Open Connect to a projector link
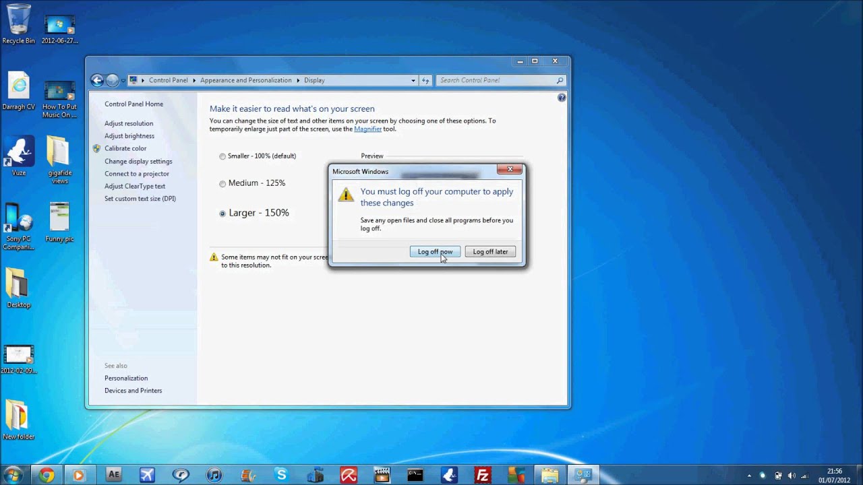The width and height of the screenshot is (863, 485). click(137, 174)
